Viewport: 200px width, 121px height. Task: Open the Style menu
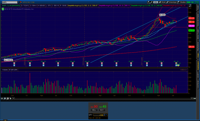(x=162, y=2)
